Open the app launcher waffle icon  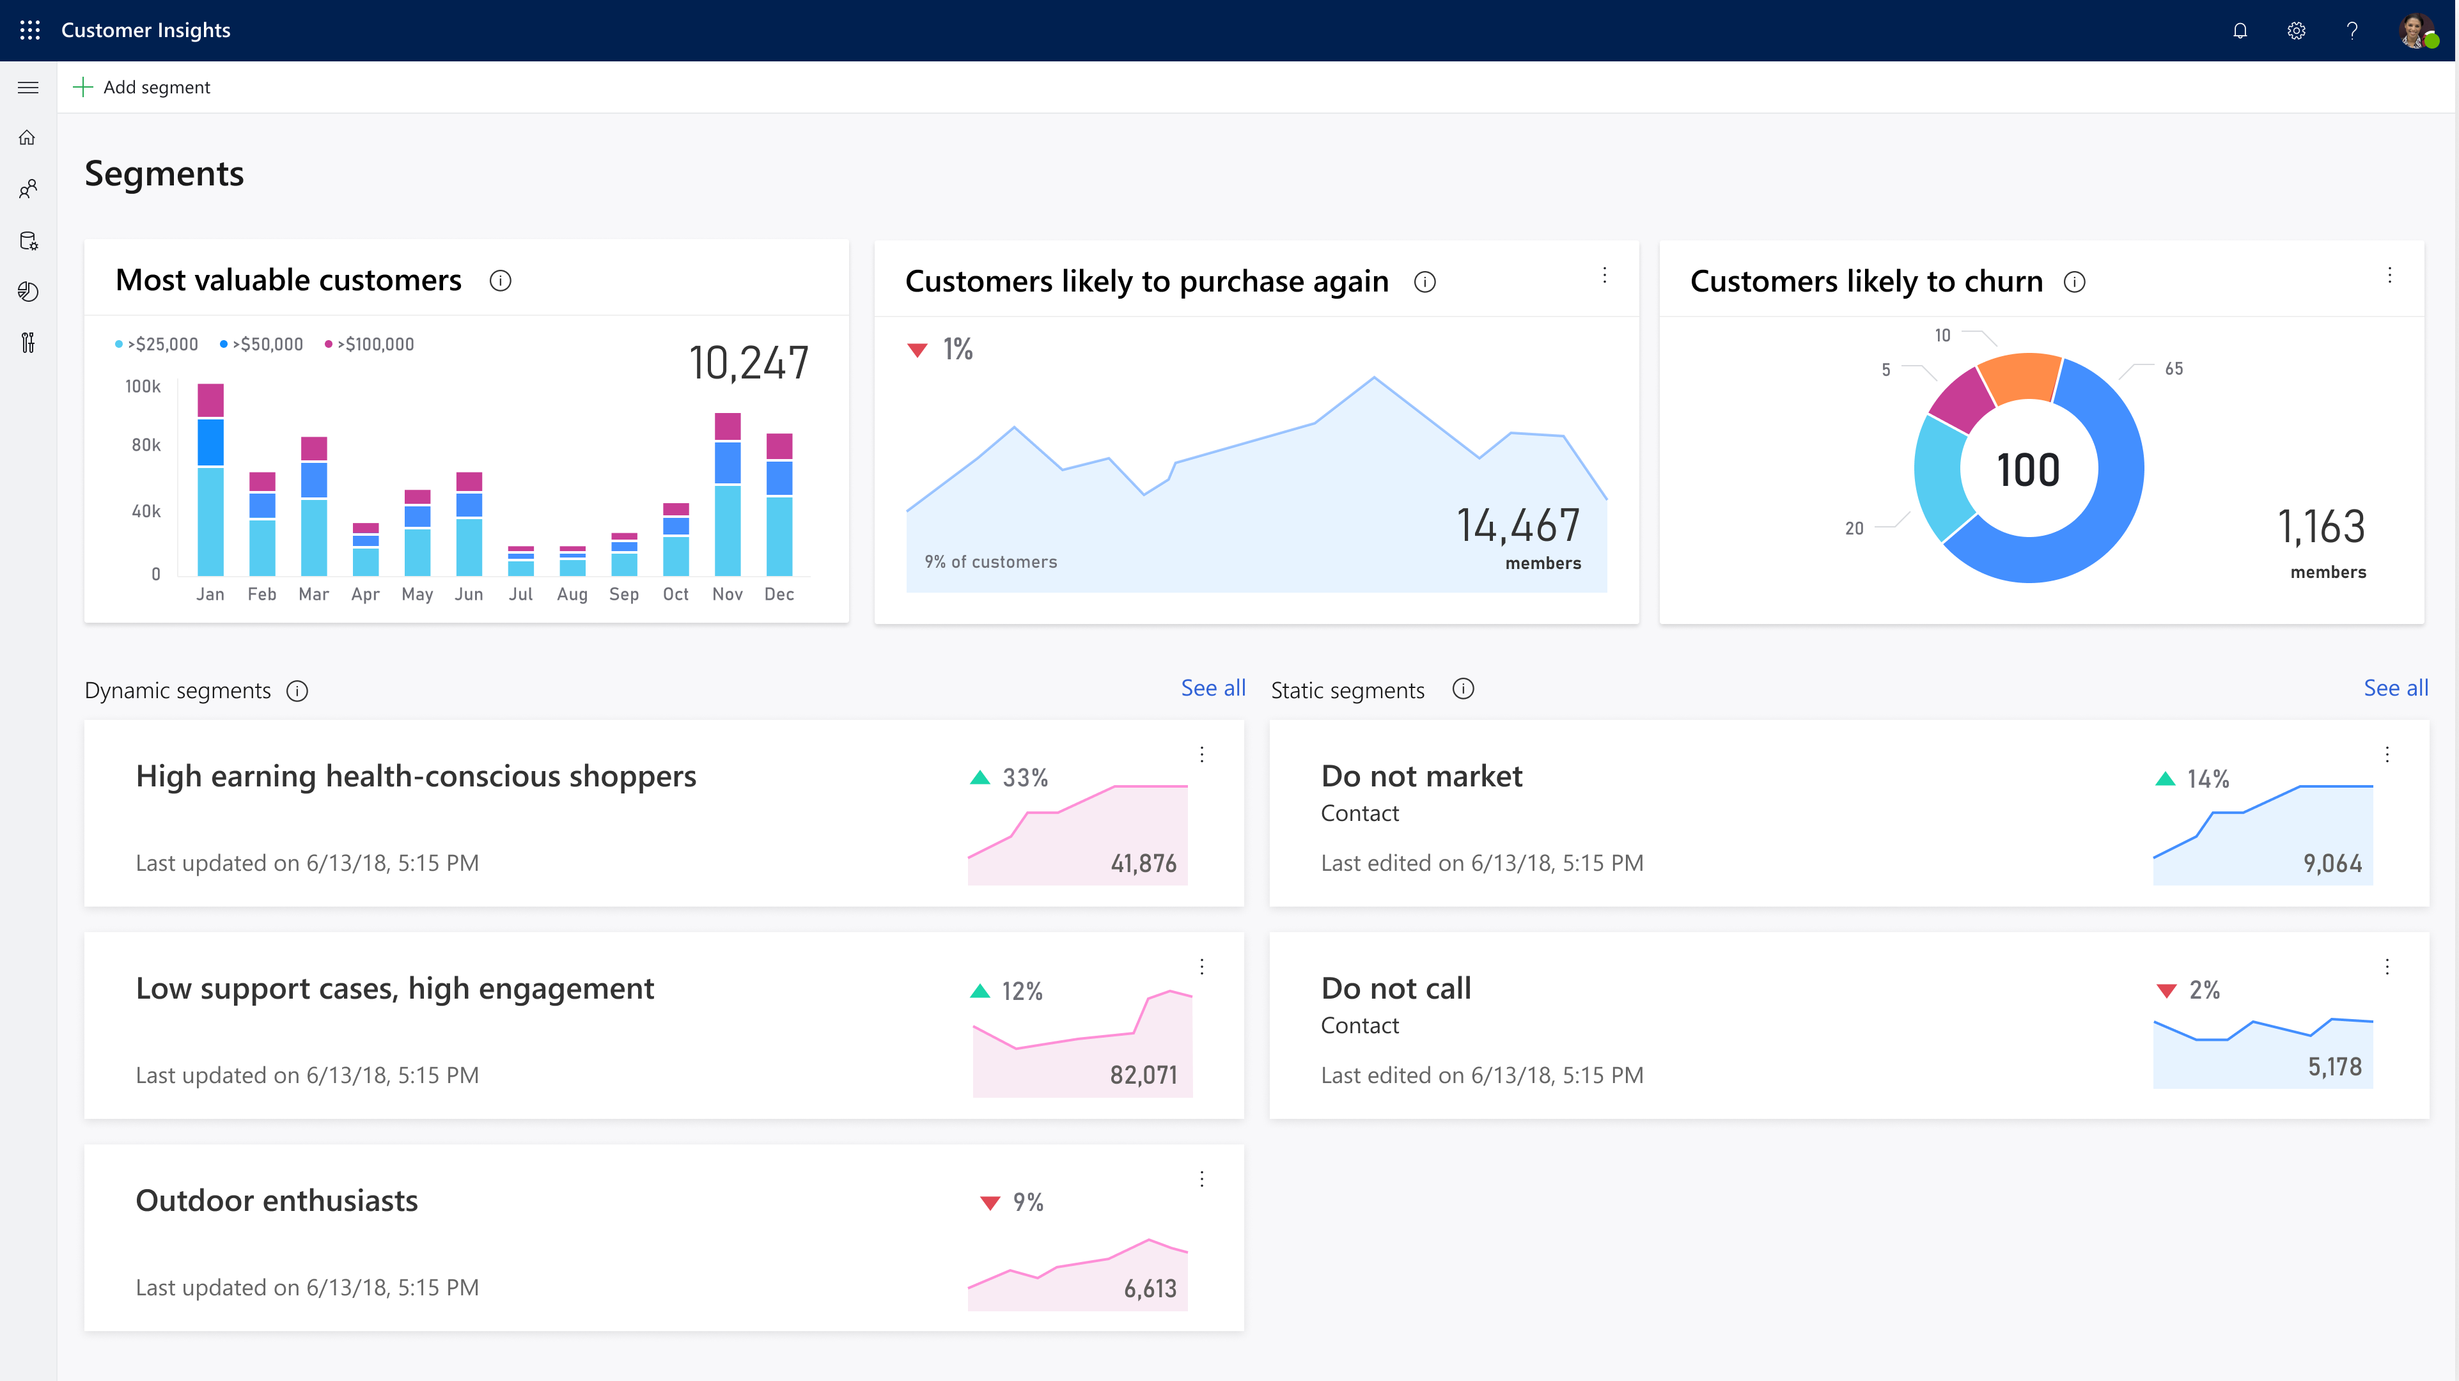(29, 29)
